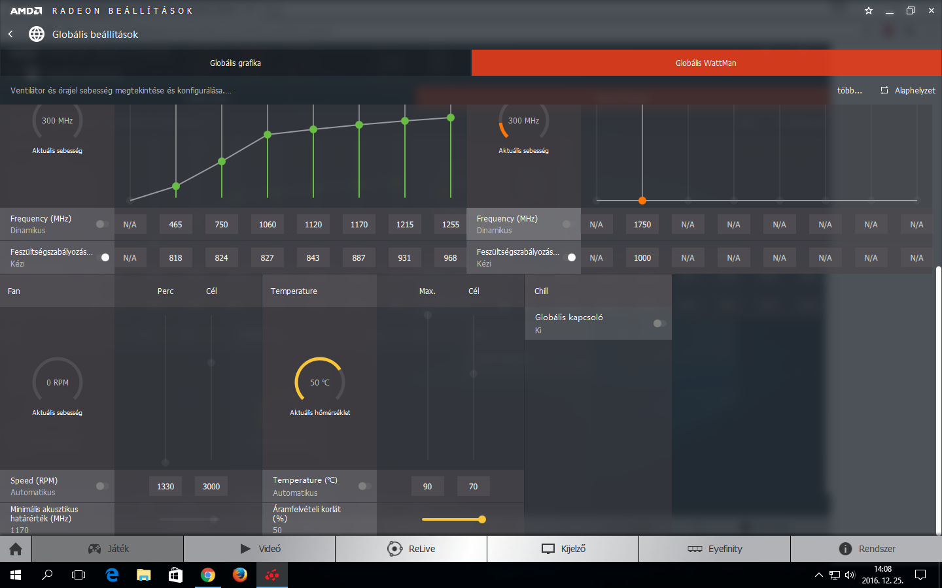
Task: Toggle fan Speed (RPM) Automatikus switch
Action: coord(102,486)
